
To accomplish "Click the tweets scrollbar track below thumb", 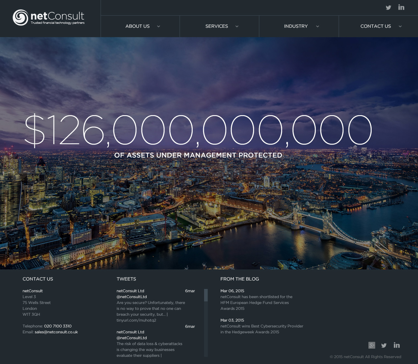I will [x=206, y=329].
